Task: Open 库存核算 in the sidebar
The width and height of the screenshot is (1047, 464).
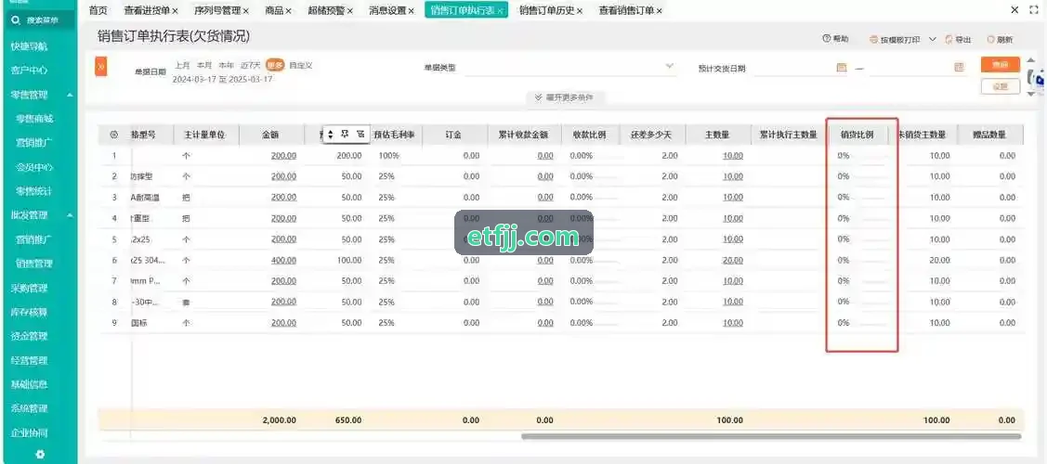Action: coord(30,313)
